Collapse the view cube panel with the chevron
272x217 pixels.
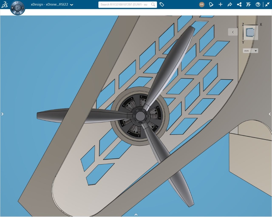tap(233, 32)
